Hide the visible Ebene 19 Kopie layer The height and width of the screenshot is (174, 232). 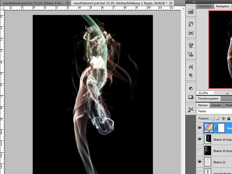pos(200,139)
